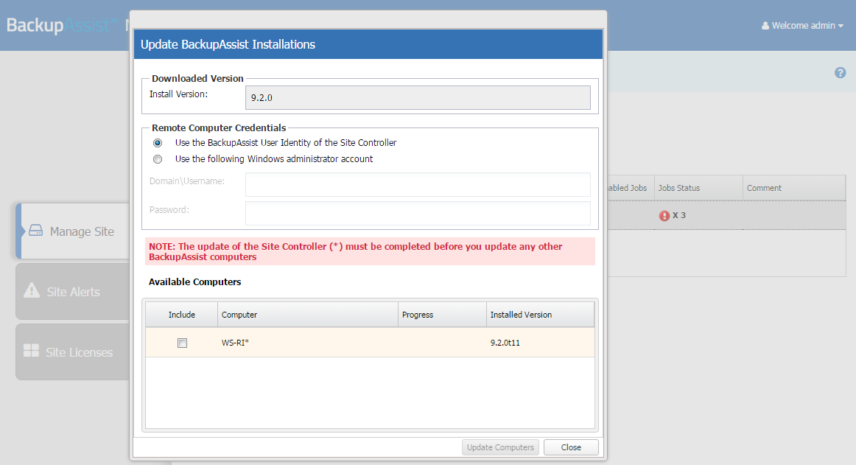Tick the Include checkbox for WS-RI*
856x465 pixels.
(183, 343)
